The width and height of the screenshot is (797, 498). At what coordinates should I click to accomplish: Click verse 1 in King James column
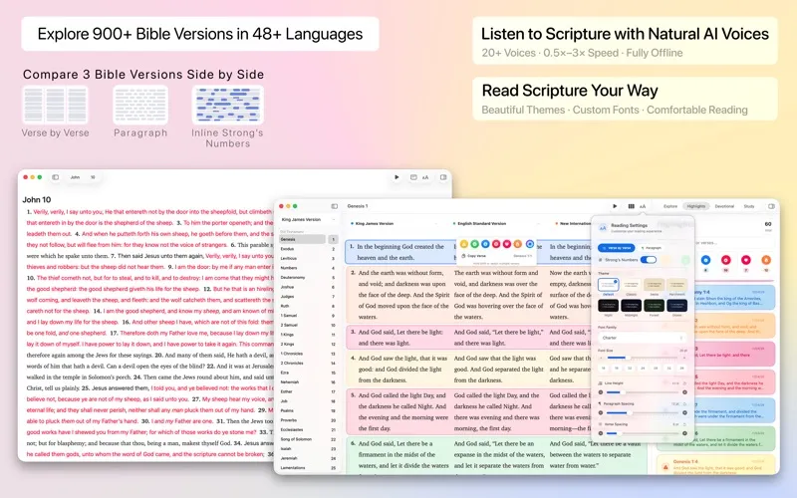[399, 252]
